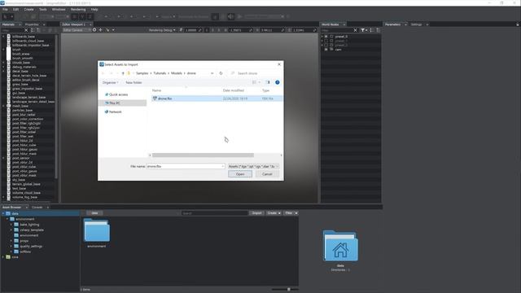The image size is (521, 293).
Task: Click the dialog horizontal scrollbar
Action: point(203,155)
